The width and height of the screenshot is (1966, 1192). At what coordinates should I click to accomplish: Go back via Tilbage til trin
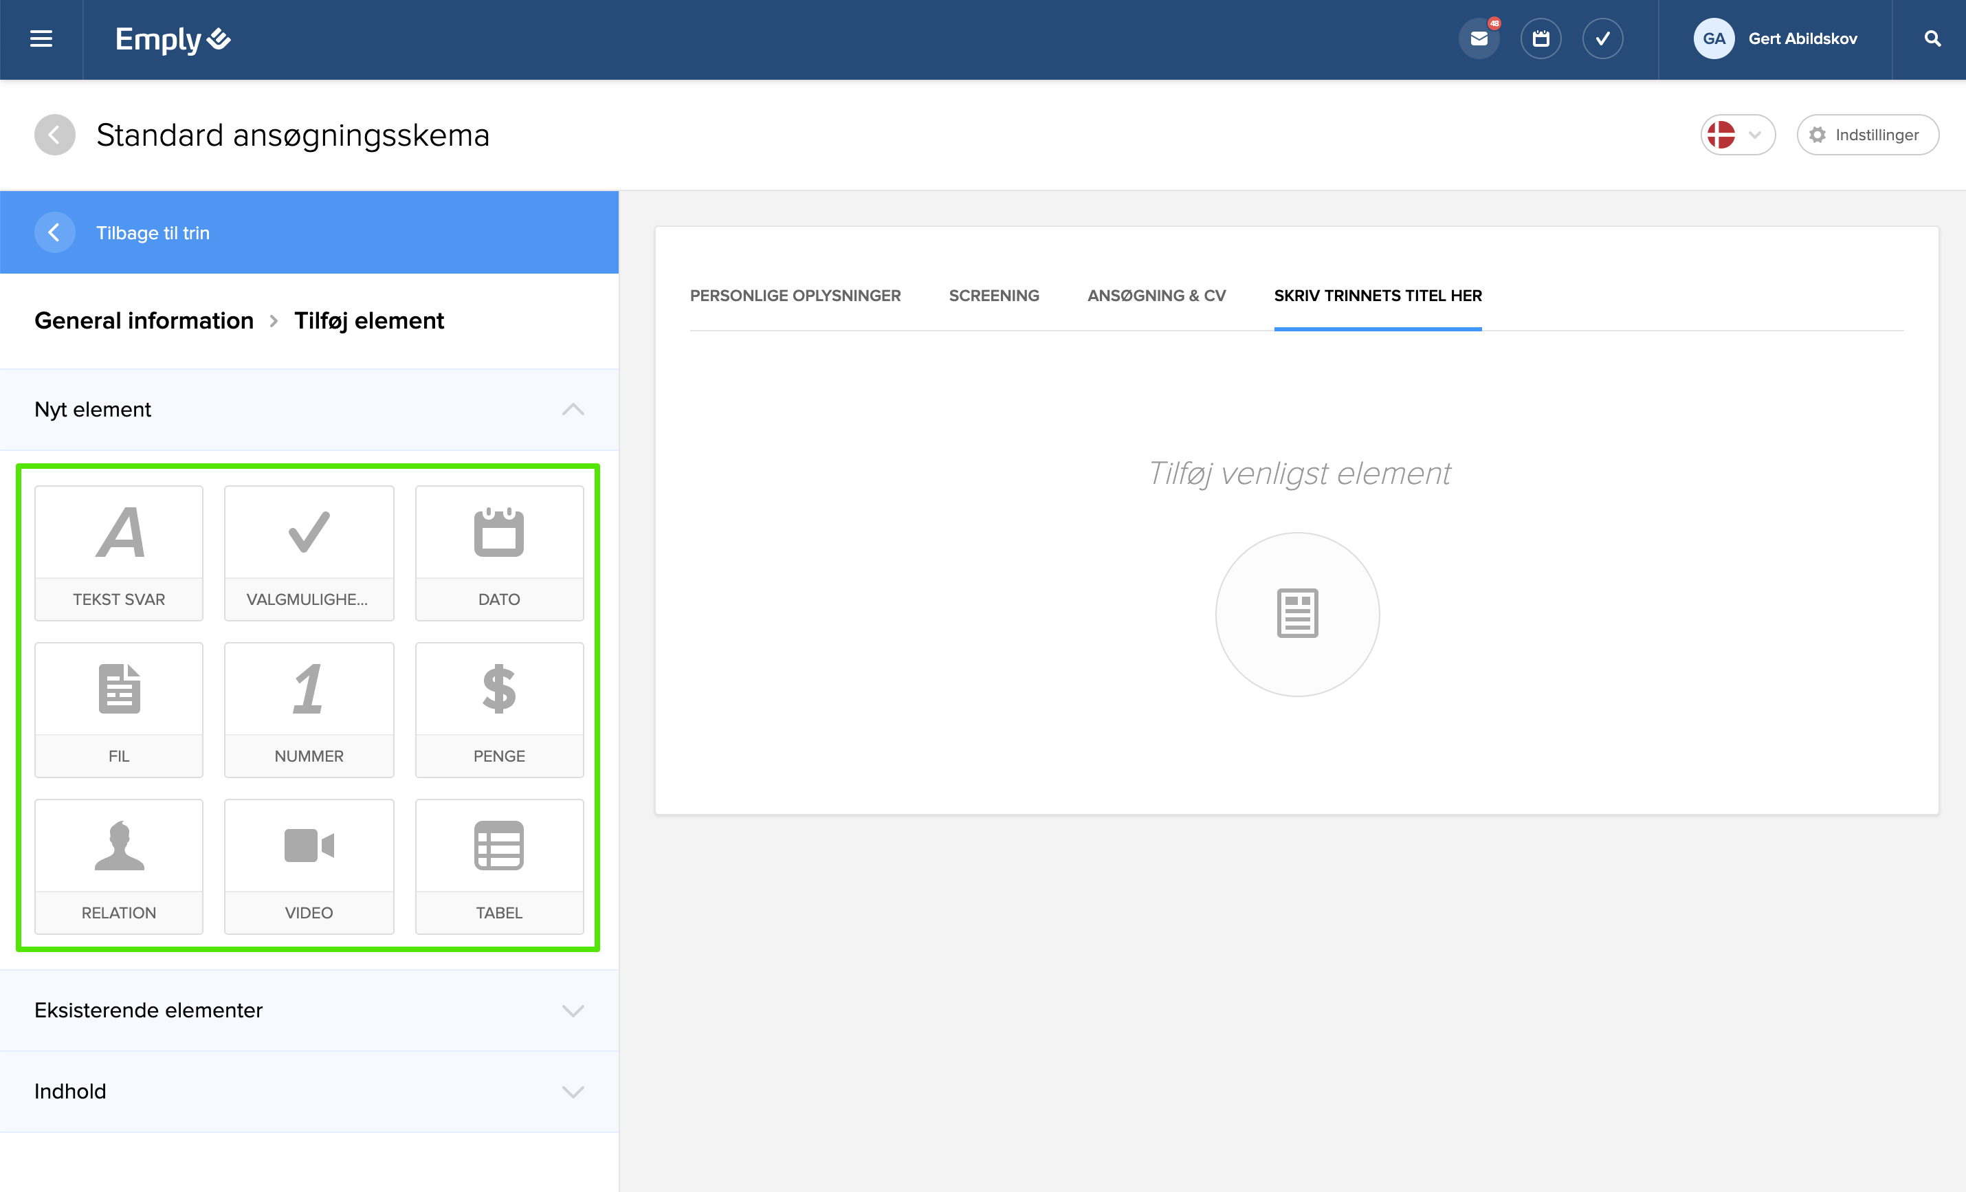[x=152, y=232]
